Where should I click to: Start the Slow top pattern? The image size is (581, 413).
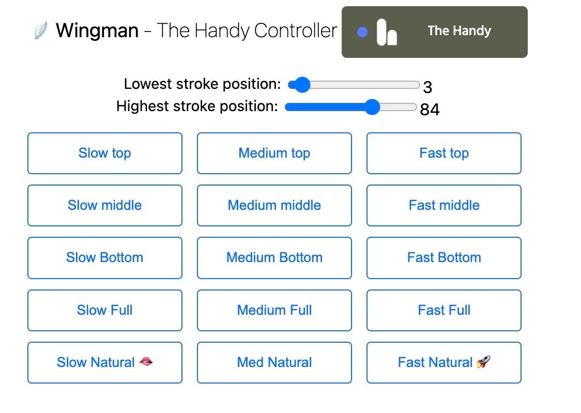[105, 153]
